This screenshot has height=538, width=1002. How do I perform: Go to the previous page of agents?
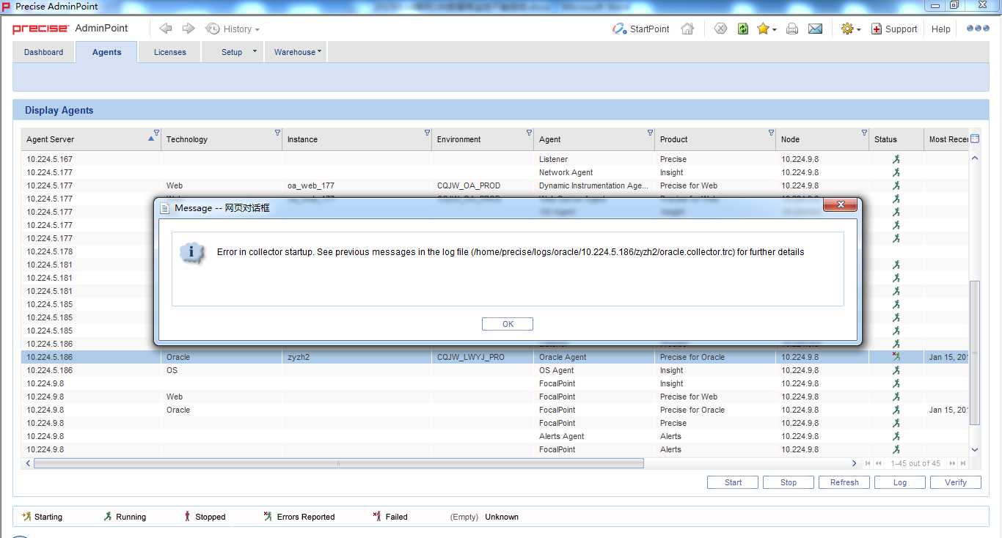pos(880,463)
